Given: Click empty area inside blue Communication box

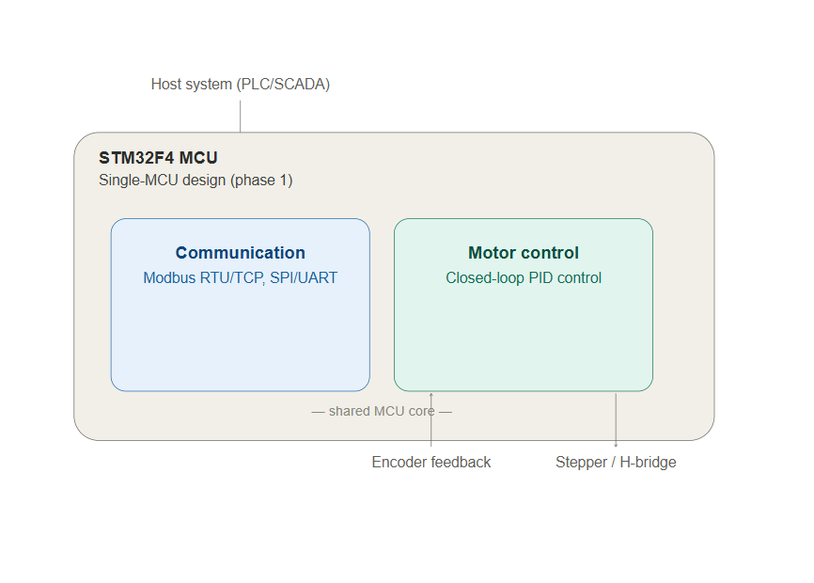Looking at the screenshot, I should pyautogui.click(x=241, y=338).
